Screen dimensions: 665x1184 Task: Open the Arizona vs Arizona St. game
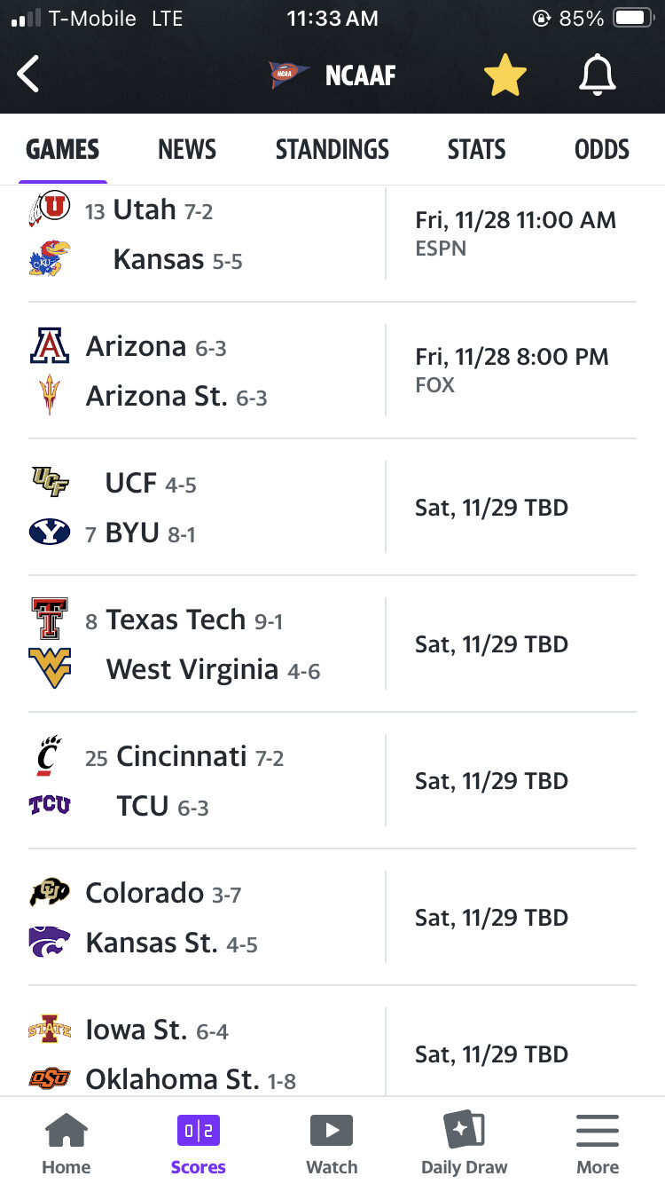[332, 371]
